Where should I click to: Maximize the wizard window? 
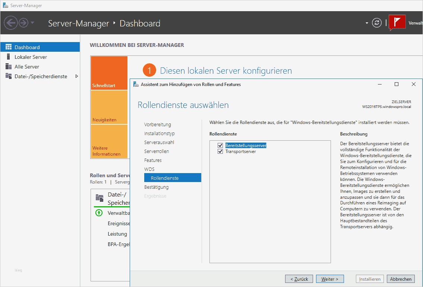[397, 84]
